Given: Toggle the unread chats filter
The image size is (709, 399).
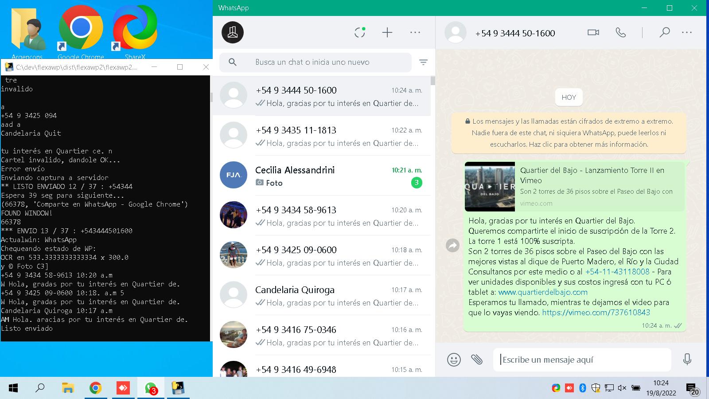Looking at the screenshot, I should click(423, 63).
